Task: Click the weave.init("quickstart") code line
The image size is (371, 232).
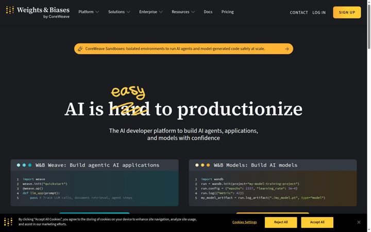Action: pyautogui.click(x=45, y=184)
